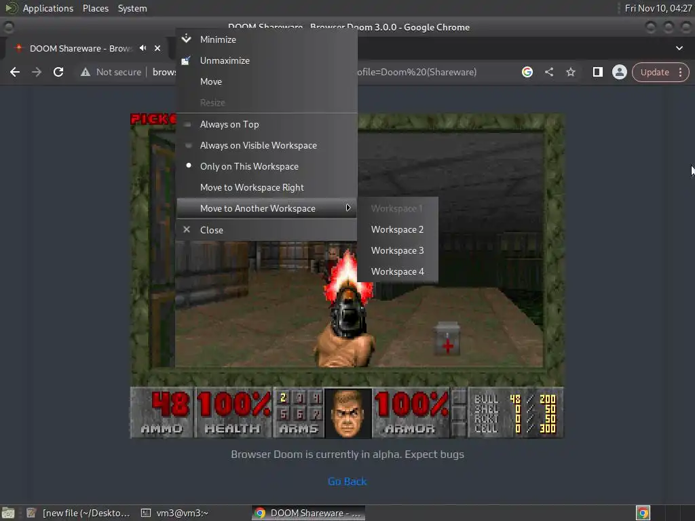This screenshot has height=521, width=695.
Task: Toggle Always on Top
Action: [266, 125]
